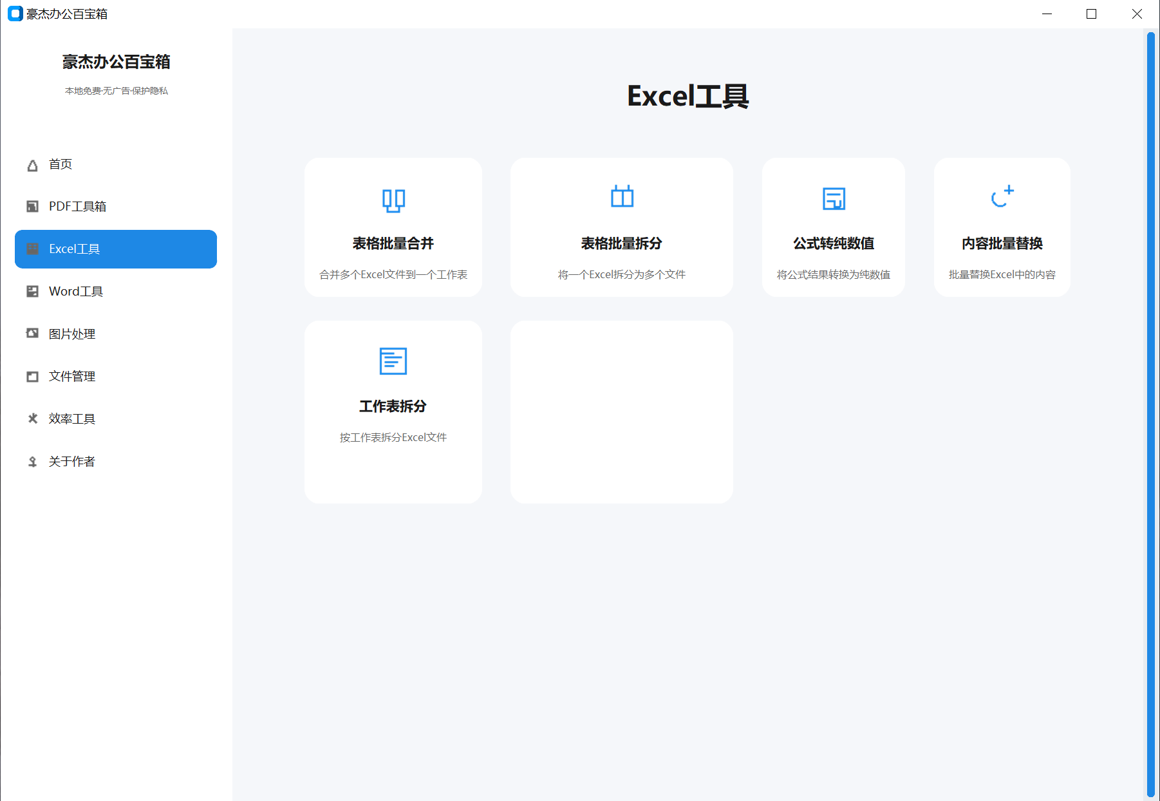Click the Word工具 sidebar icon
Screen dimensions: 1160x801
pos(32,291)
